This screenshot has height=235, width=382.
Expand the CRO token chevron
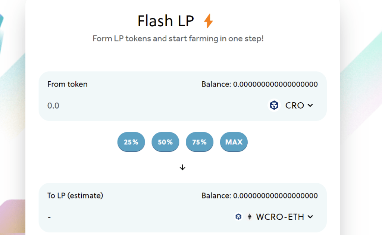coord(310,106)
